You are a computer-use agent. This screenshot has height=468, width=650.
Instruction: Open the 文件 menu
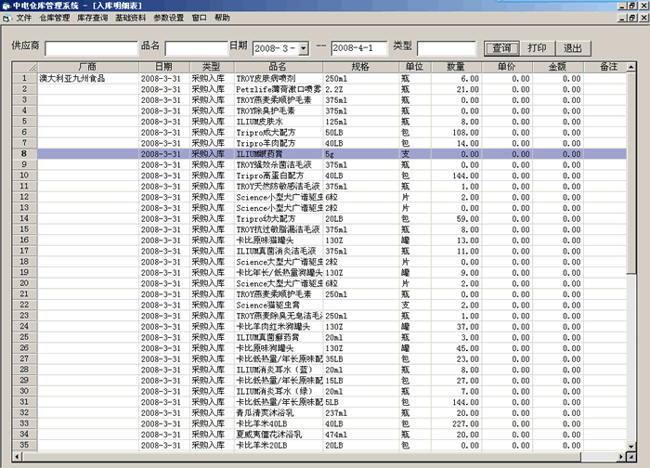click(x=23, y=18)
